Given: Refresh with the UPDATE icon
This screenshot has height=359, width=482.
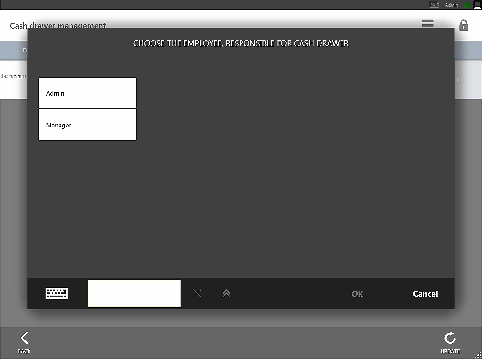Looking at the screenshot, I should tap(450, 342).
